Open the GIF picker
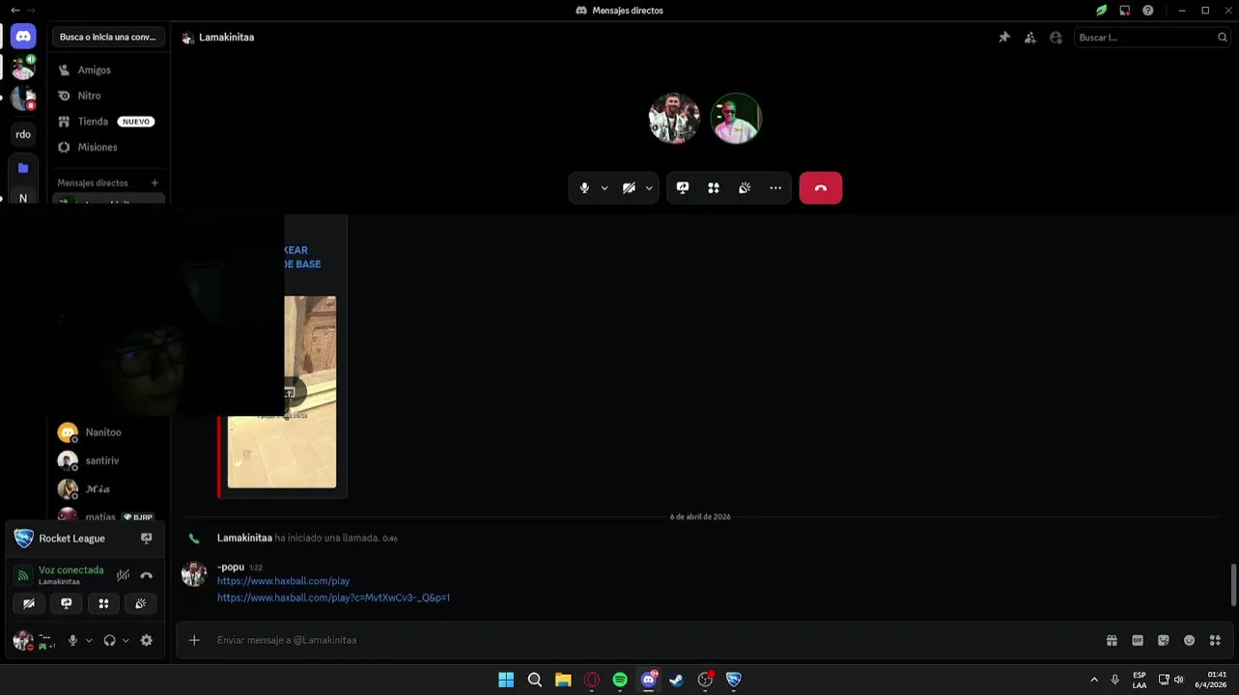Viewport: 1239px width, 695px height. pos(1138,640)
